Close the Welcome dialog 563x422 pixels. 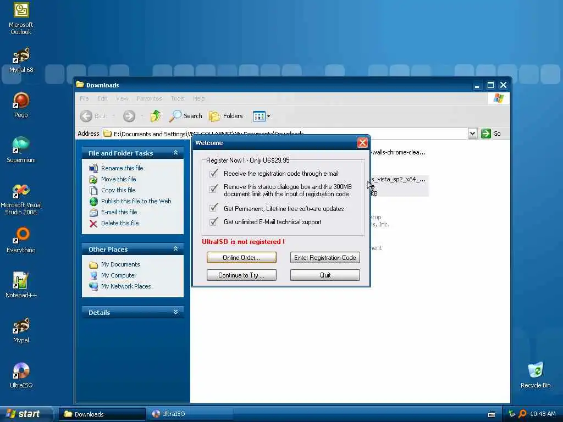362,143
